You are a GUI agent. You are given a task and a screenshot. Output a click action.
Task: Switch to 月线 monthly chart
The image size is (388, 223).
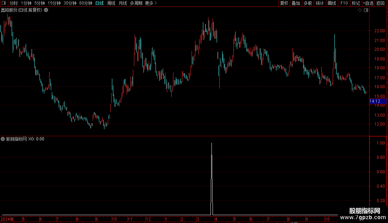click(x=123, y=3)
